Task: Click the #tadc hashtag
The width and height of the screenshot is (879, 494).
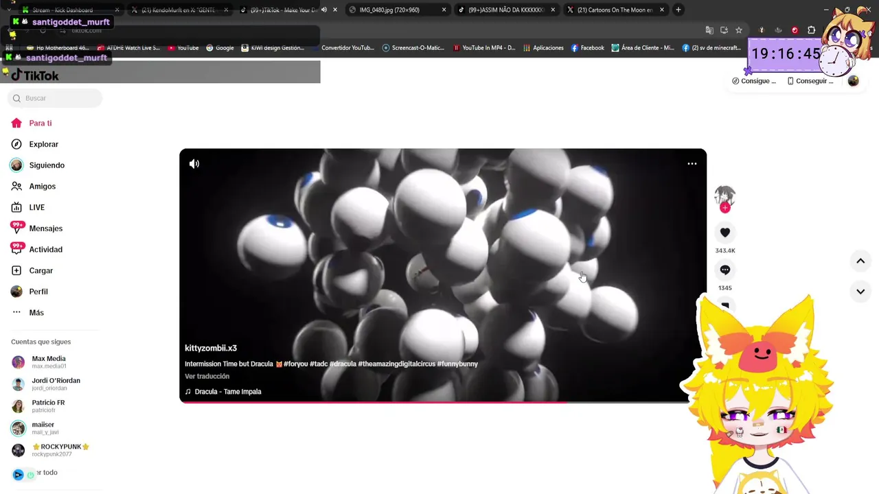Action: (x=319, y=364)
